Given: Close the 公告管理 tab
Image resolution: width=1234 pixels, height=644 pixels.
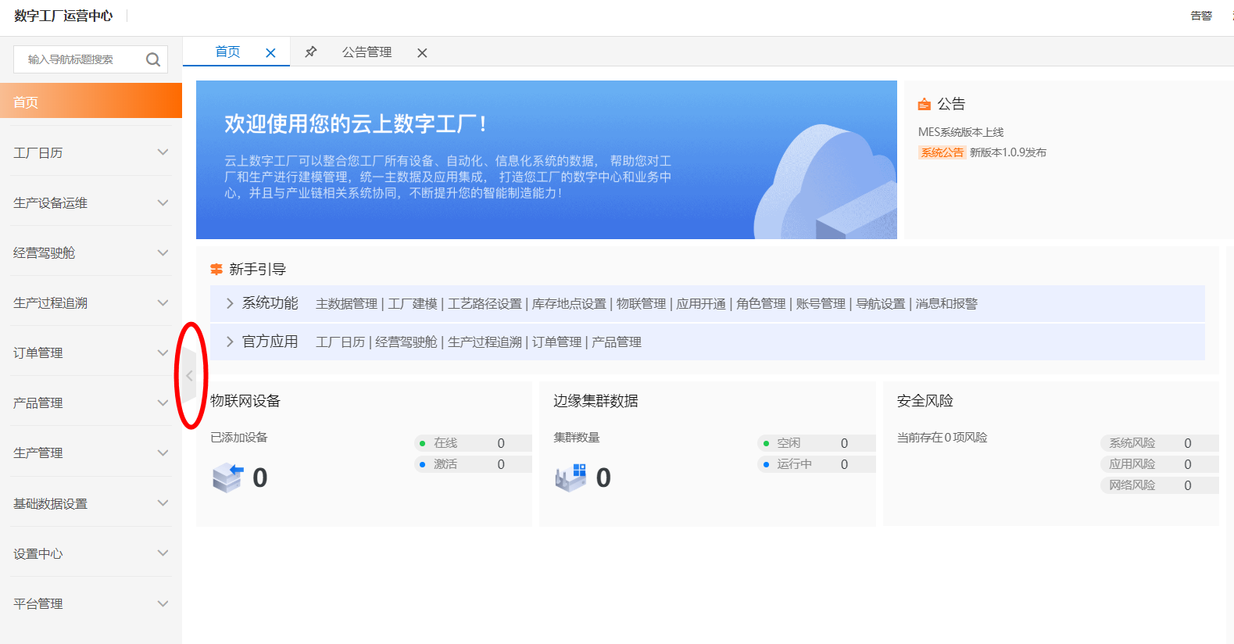Looking at the screenshot, I should [x=422, y=52].
